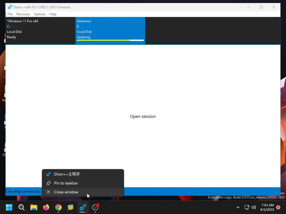286x214 pixels.
Task: Open the Options menu
Action: (x=40, y=14)
